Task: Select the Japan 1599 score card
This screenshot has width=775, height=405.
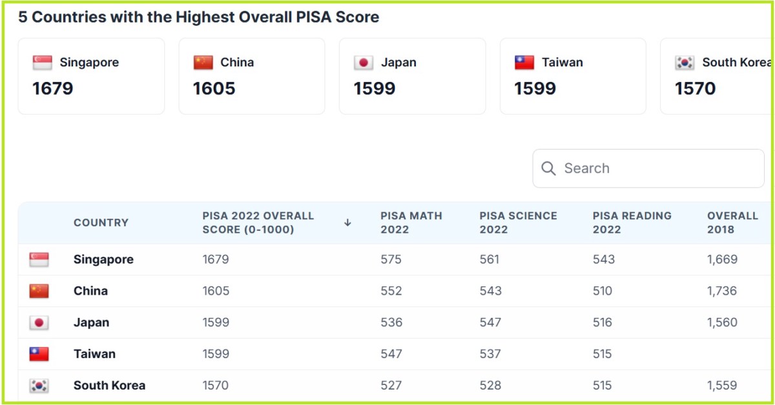Action: pos(412,76)
